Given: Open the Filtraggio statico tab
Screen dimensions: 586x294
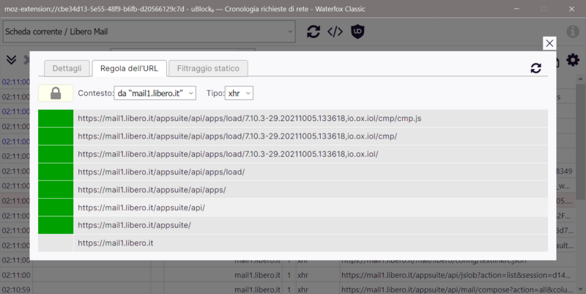Looking at the screenshot, I should click(x=208, y=68).
